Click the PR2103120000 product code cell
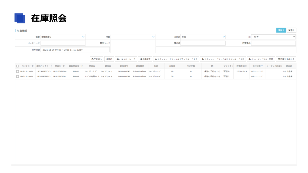This screenshot has height=173, width=308. 60,71
